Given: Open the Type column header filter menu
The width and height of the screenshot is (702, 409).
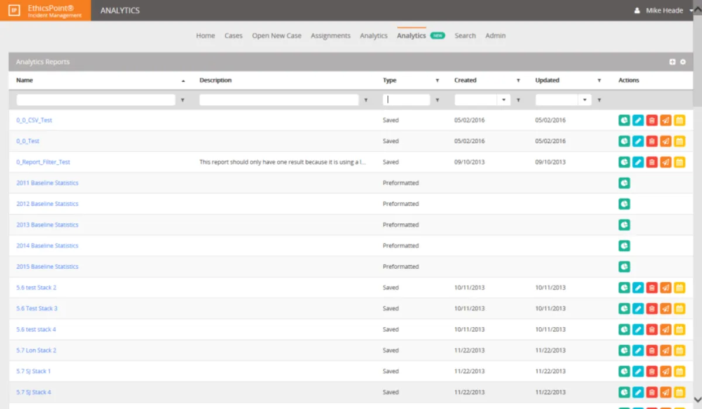Looking at the screenshot, I should [437, 81].
